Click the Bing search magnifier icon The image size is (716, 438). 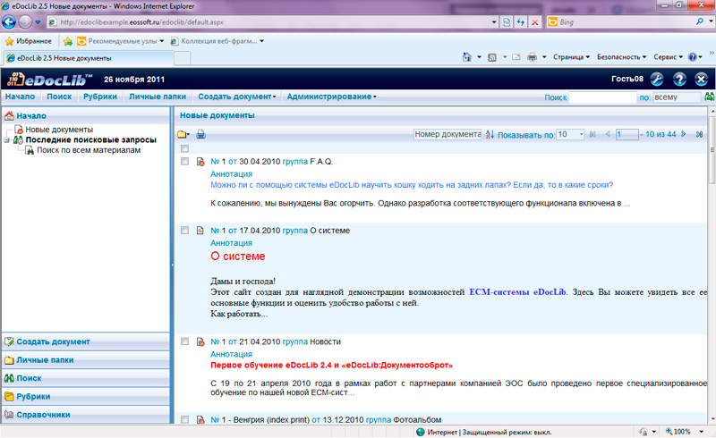[700, 21]
